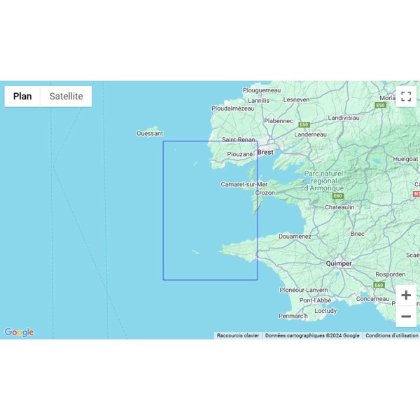Click the E60 road badge near Chateaulin
The image size is (420, 420).
coord(338,196)
